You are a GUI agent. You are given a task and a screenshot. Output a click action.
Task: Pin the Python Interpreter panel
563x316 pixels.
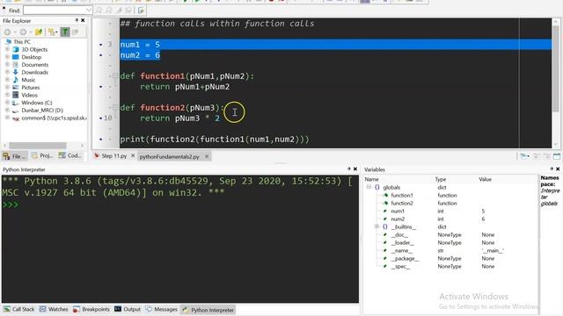tap(348, 169)
